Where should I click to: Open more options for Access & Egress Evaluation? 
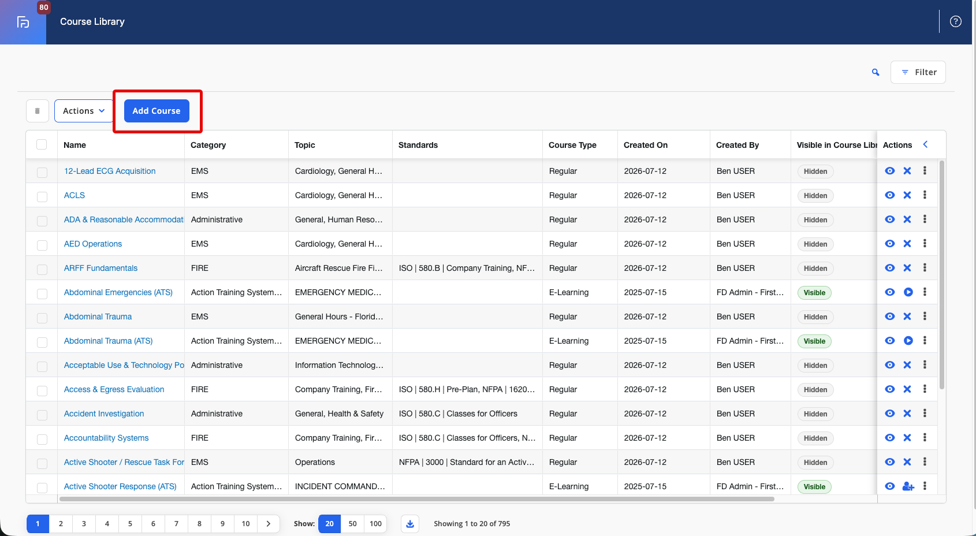pyautogui.click(x=925, y=389)
